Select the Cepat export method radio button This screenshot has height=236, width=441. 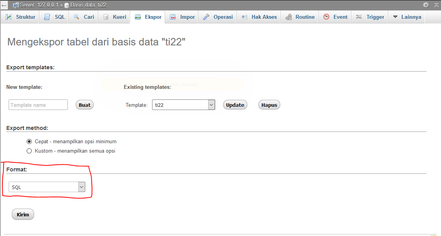pyautogui.click(x=29, y=141)
